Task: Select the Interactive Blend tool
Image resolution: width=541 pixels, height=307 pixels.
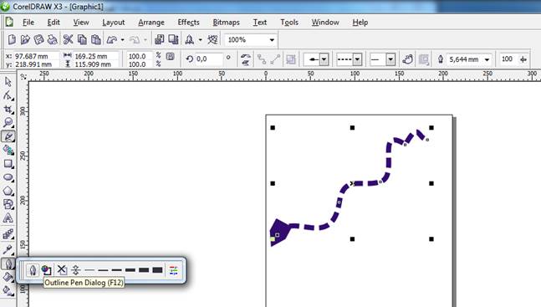Action: (8, 234)
